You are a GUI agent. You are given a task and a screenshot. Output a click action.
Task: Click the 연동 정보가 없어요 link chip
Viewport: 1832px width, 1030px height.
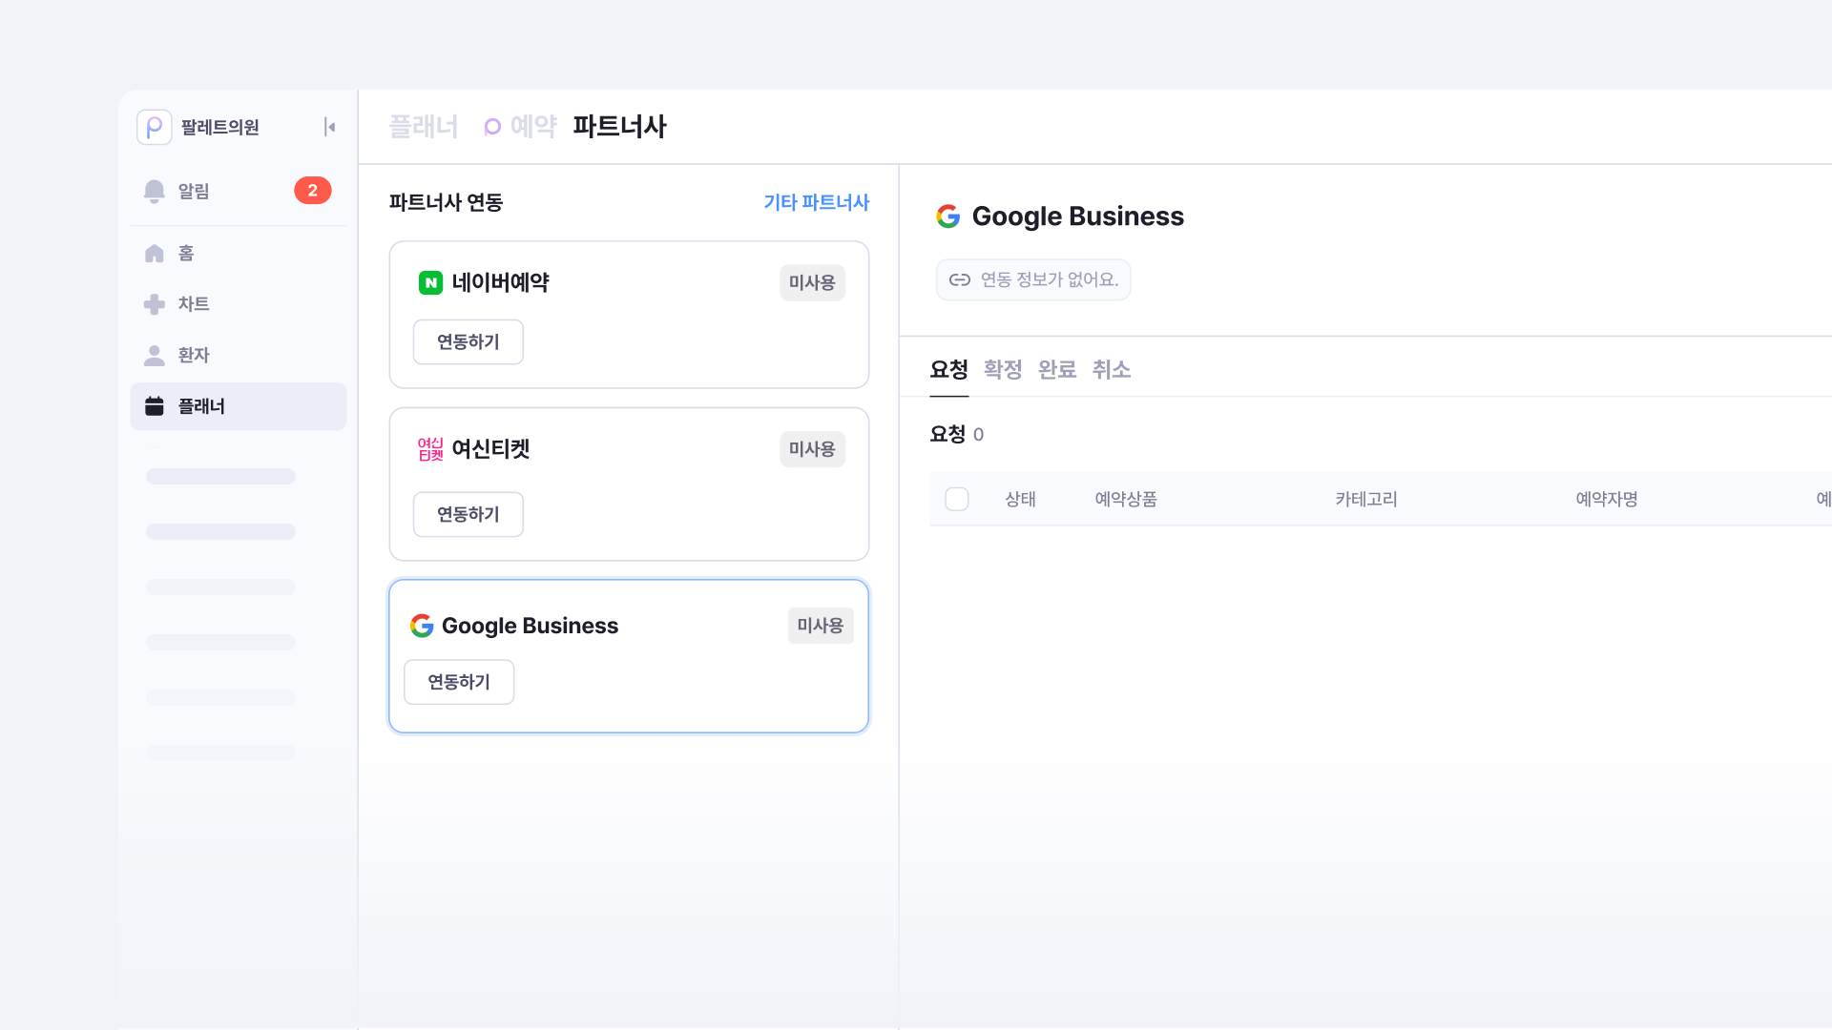pyautogui.click(x=1032, y=279)
